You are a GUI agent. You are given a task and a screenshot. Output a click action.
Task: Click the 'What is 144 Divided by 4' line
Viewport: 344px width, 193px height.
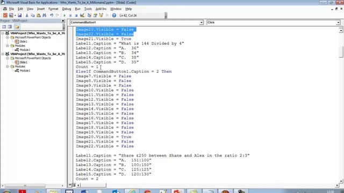pos(130,43)
